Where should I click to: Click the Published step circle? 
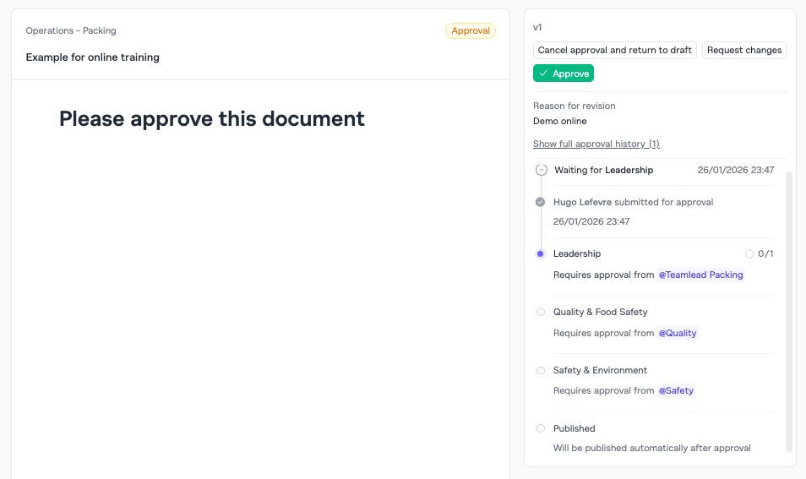tap(541, 428)
